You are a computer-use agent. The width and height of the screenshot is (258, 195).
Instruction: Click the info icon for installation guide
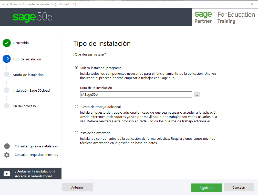tap(7, 146)
